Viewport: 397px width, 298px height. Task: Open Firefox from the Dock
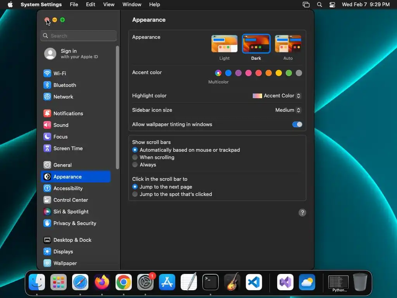click(x=102, y=282)
